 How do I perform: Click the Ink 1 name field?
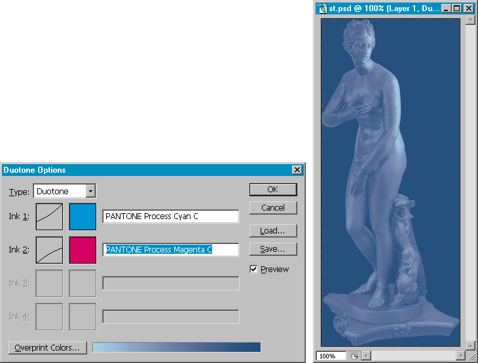click(171, 216)
